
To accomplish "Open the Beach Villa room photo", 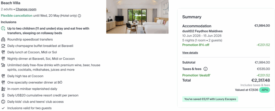I will [x=137, y=17].
